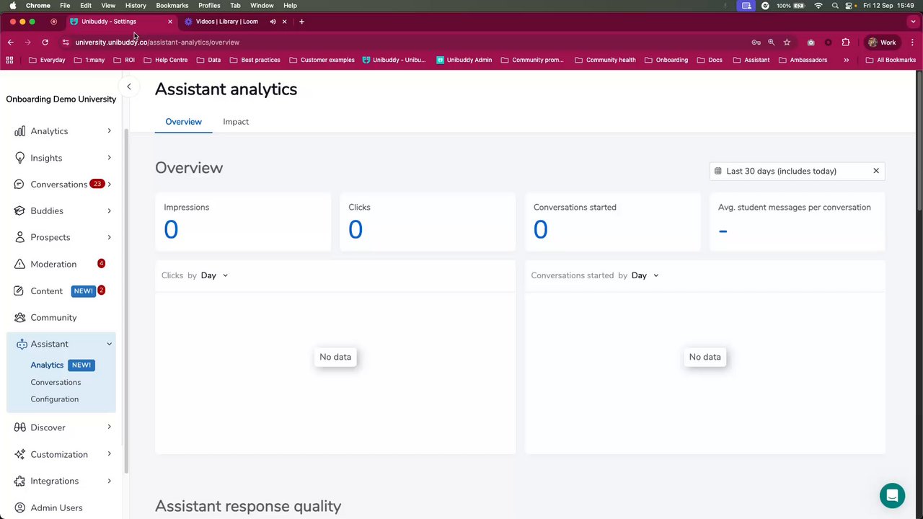
Task: Open the Intercom chat bubble icon
Action: [x=892, y=496]
